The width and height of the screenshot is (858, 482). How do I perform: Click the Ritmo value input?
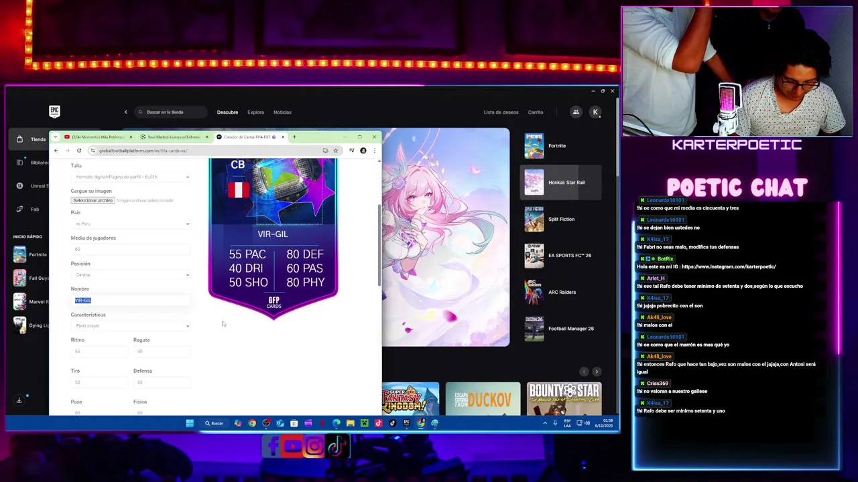99,351
